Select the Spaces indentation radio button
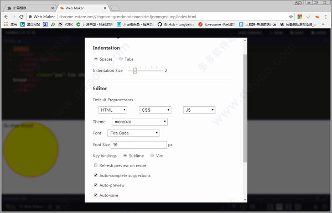332x213 pixels. tap(96, 59)
